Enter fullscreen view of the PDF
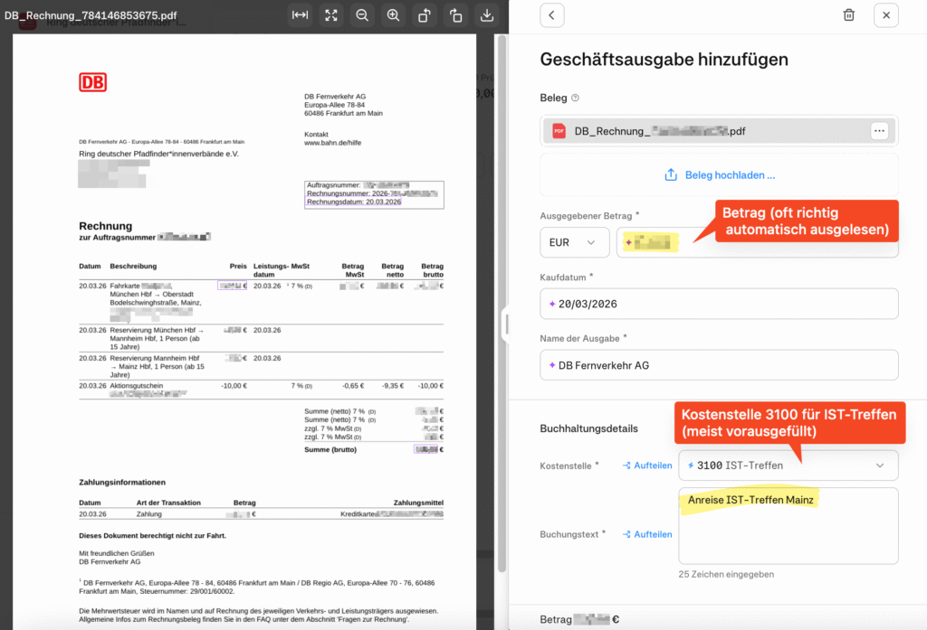This screenshot has height=630, width=927. (331, 15)
